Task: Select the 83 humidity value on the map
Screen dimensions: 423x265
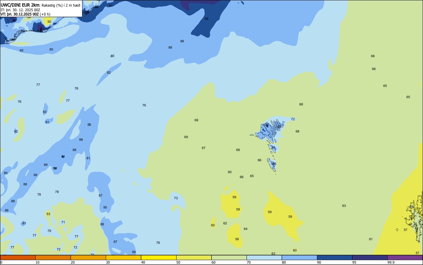Action: point(45,112)
